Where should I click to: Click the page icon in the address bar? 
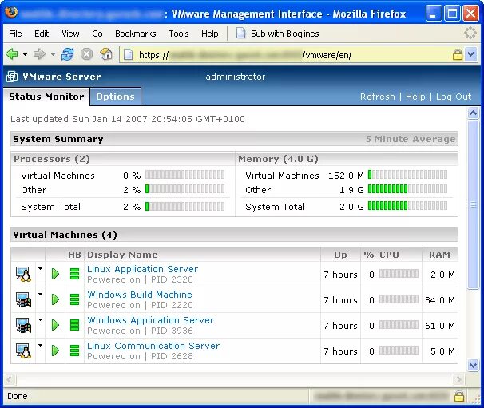pyautogui.click(x=128, y=55)
